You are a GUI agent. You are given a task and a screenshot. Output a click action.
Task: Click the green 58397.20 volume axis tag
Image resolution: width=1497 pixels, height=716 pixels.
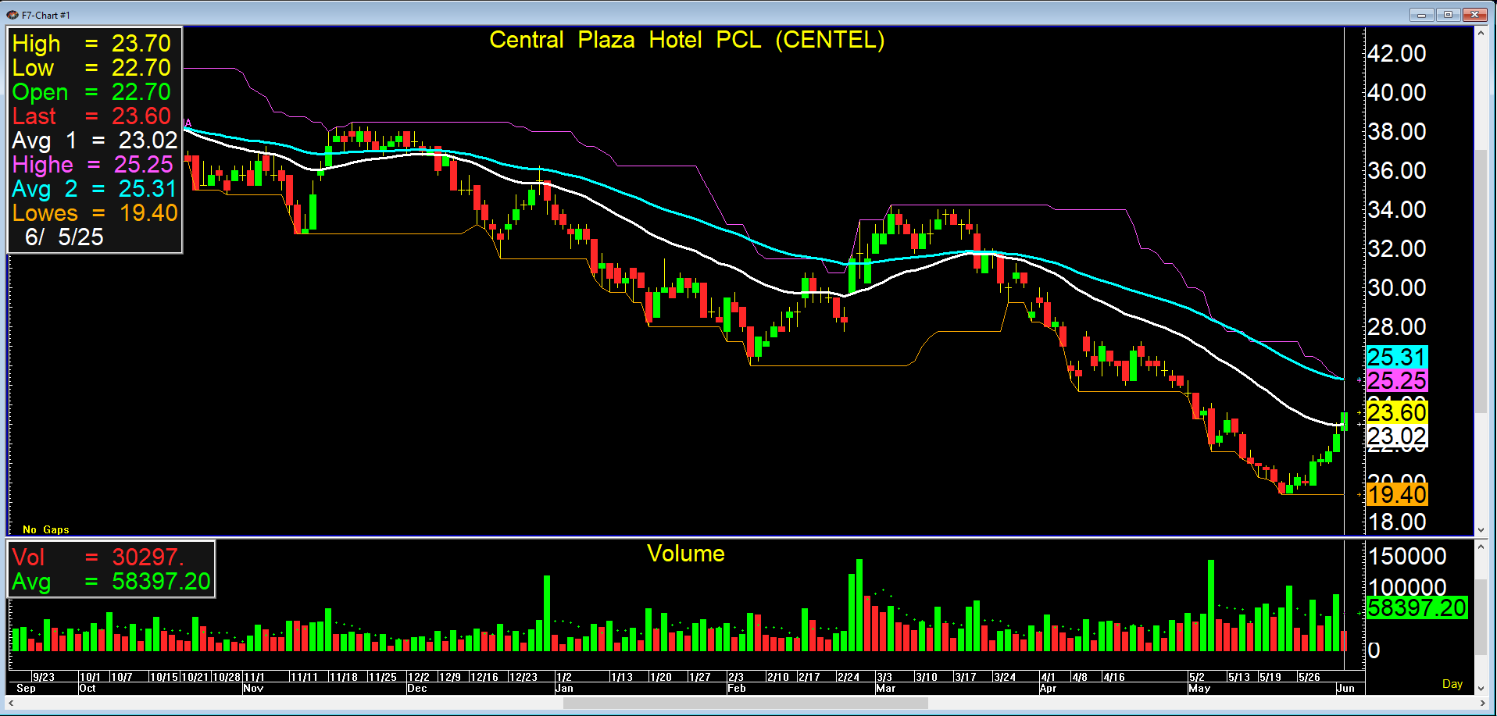[1417, 607]
